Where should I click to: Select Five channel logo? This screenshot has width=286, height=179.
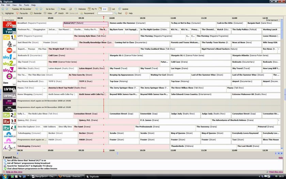[x=10, y=50]
